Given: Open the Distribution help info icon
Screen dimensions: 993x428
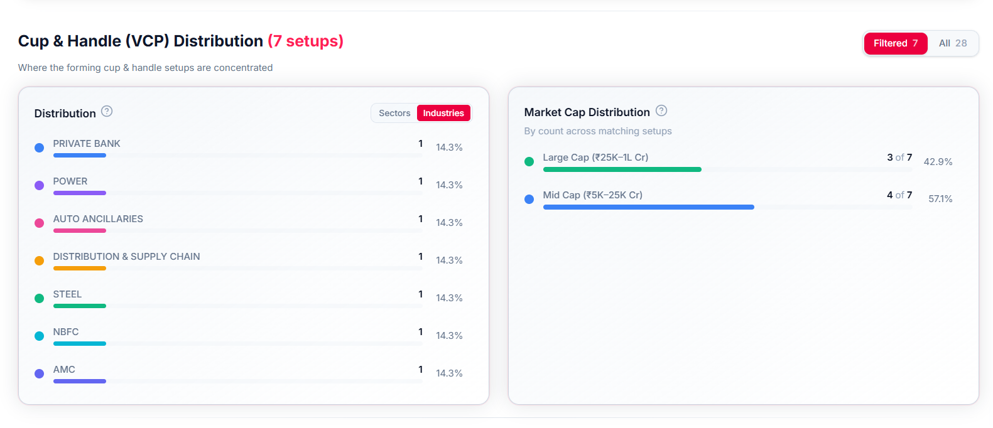Looking at the screenshot, I should click(x=107, y=111).
